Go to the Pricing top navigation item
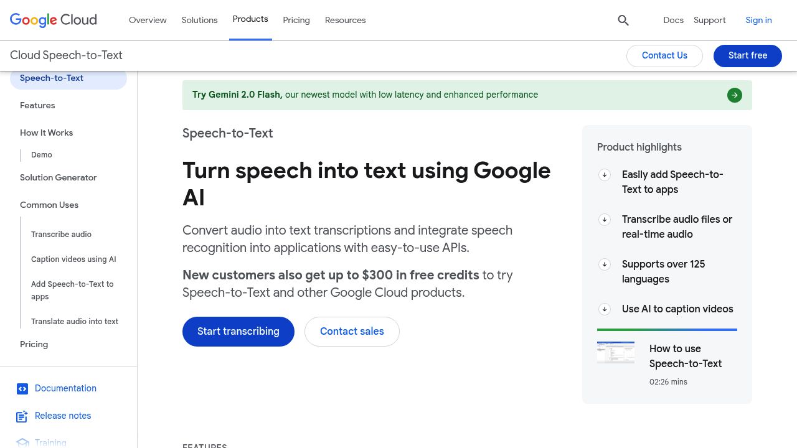Viewport: 797px width, 448px height. click(296, 20)
